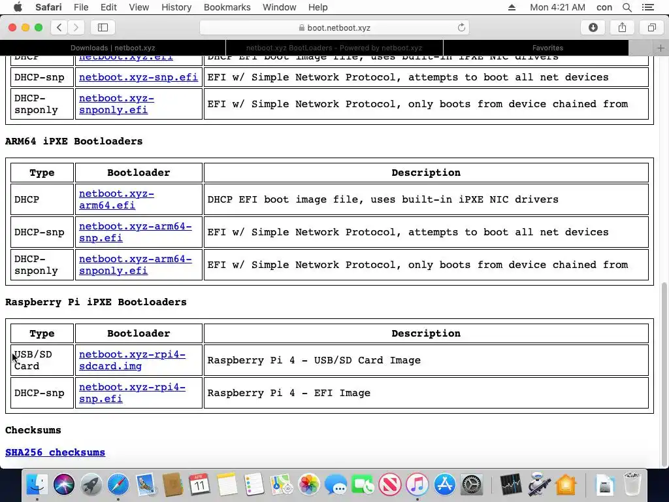Screen dimensions: 669x502
Task: Open the Bookmarks menu
Action: (227, 7)
